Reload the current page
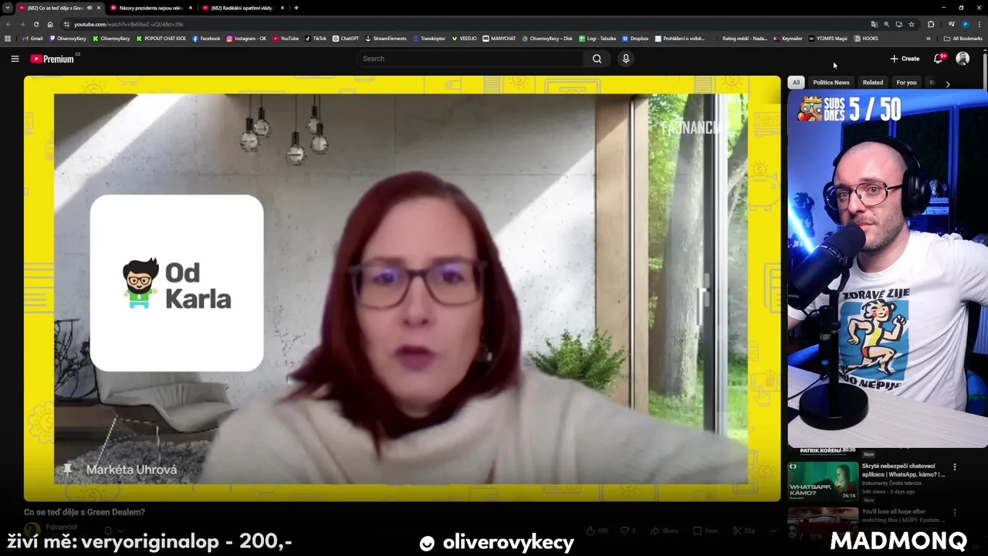This screenshot has height=556, width=988. click(36, 24)
